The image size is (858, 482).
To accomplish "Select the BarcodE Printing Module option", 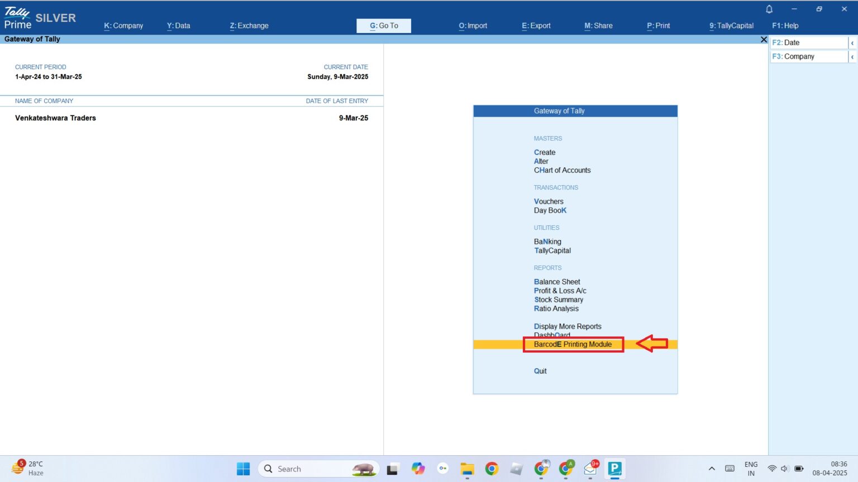I will point(573,344).
